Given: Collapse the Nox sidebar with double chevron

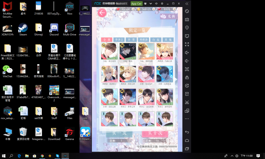Looking at the screenshot, I should (187, 4).
